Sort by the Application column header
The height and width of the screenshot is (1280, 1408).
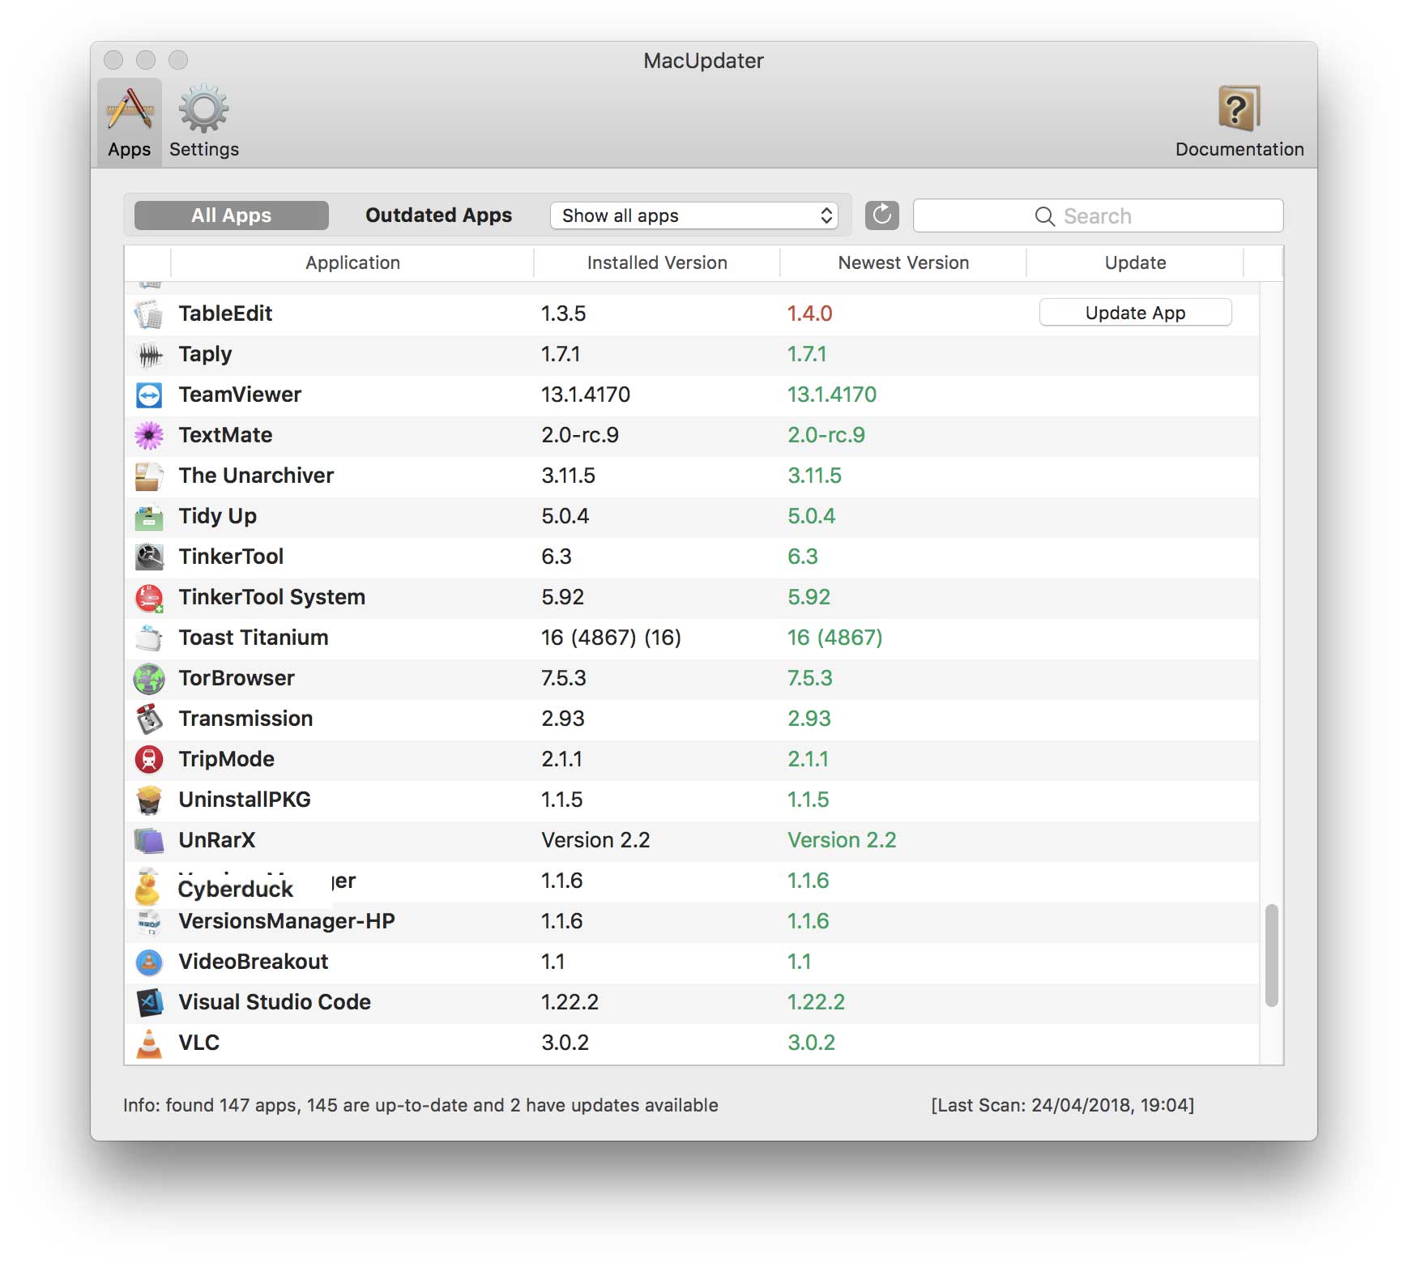pyautogui.click(x=352, y=262)
